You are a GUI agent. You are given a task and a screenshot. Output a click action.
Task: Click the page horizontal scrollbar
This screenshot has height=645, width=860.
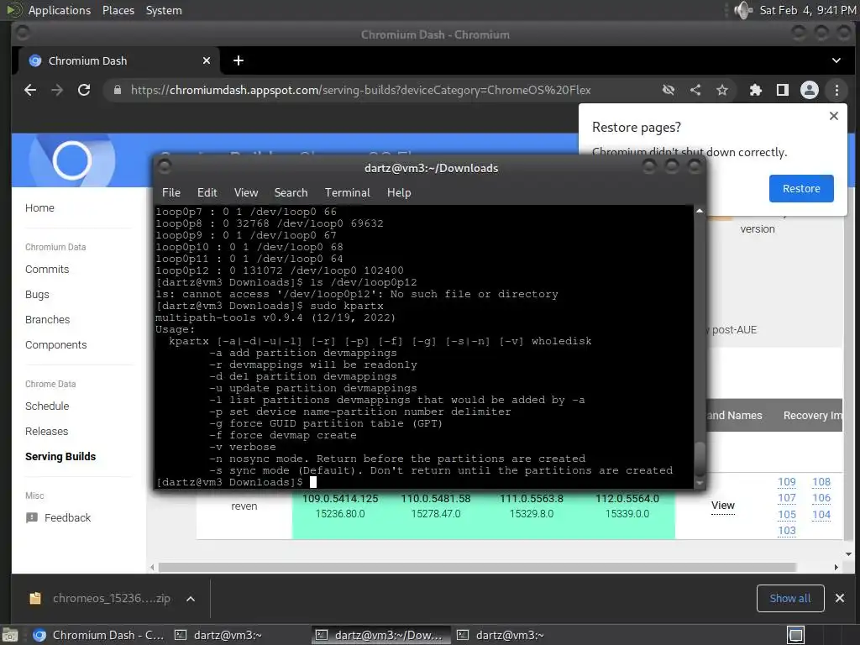pyautogui.click(x=477, y=567)
